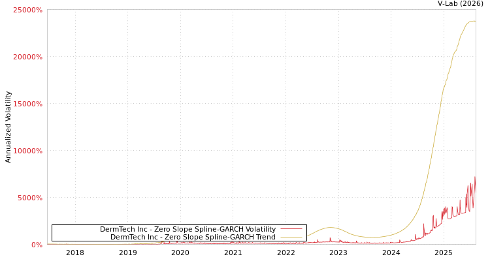
Task: Click the 2022 x-axis label
Action: [286, 253]
